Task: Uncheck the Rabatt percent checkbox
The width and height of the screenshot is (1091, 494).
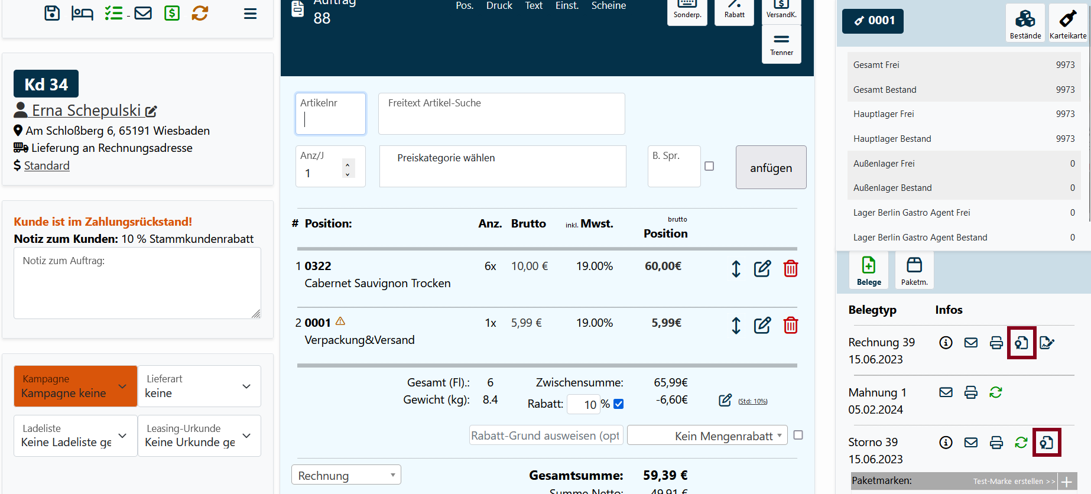Action: click(x=619, y=404)
